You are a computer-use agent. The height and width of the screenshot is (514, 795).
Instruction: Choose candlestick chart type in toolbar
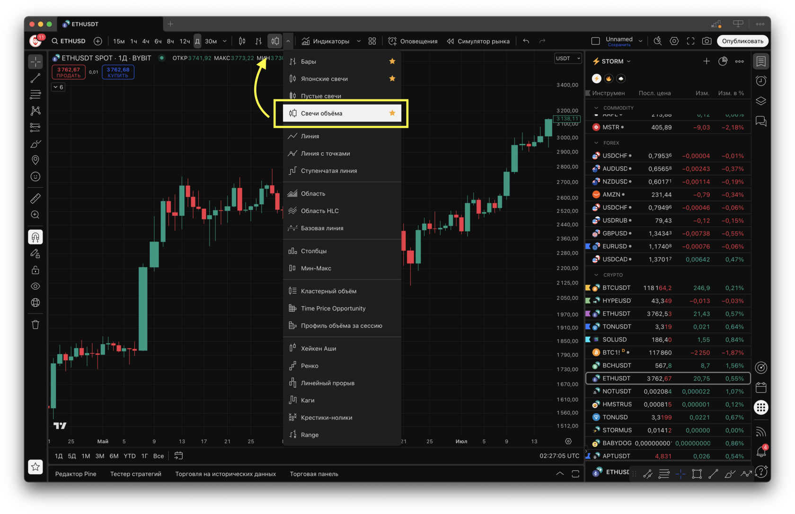(x=242, y=41)
